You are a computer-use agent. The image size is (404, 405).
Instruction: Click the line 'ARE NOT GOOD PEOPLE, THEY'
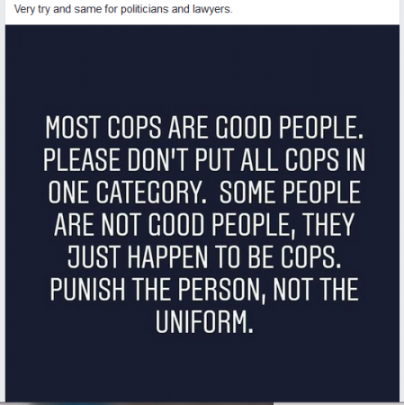[204, 224]
